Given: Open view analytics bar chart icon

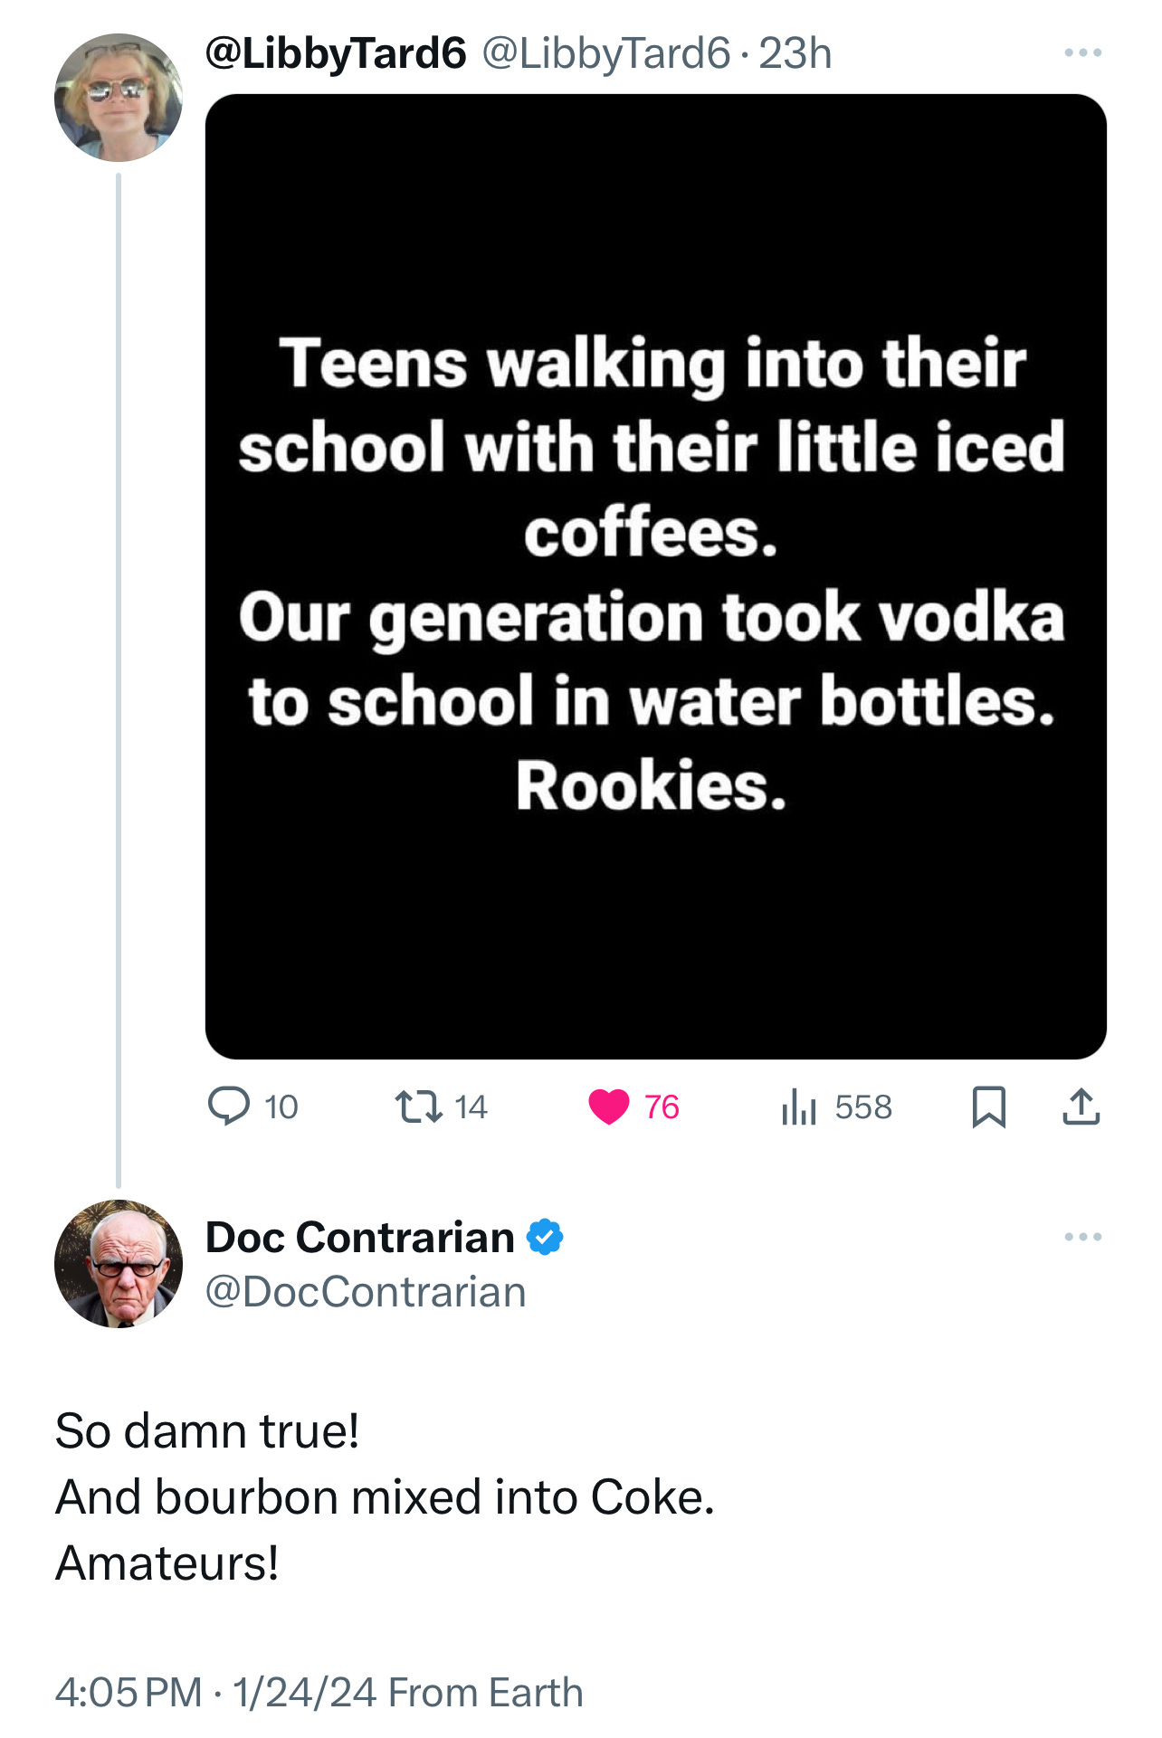Looking at the screenshot, I should tap(799, 1106).
